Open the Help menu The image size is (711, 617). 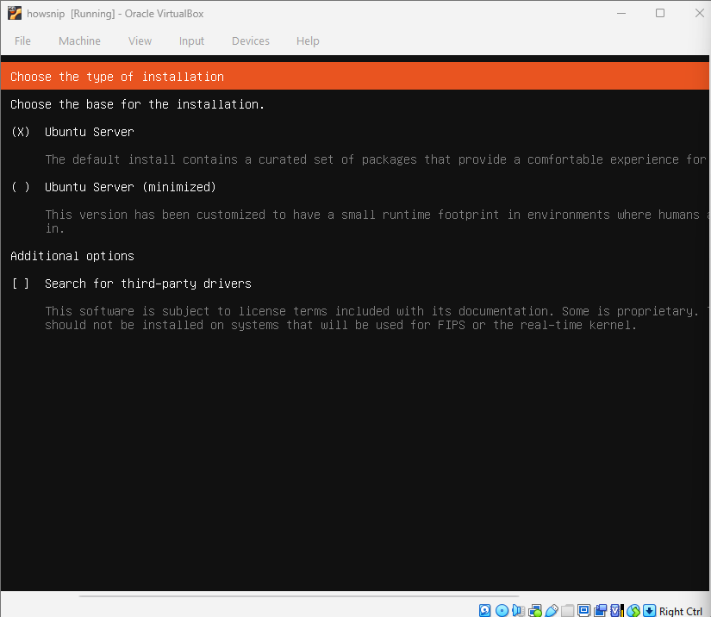coord(308,41)
